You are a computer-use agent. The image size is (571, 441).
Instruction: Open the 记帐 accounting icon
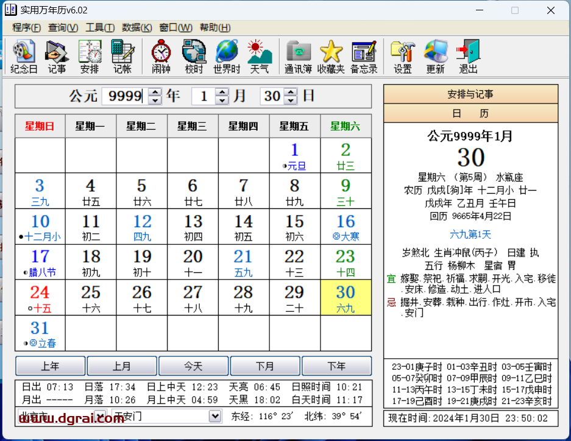pos(122,56)
